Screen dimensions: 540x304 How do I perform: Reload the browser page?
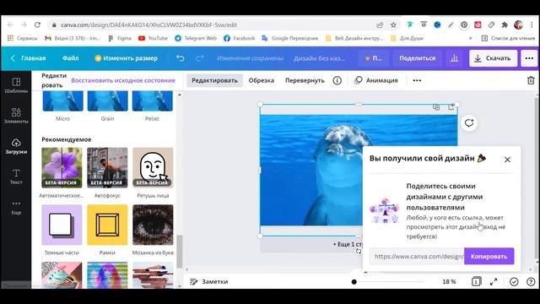pyautogui.click(x=37, y=24)
